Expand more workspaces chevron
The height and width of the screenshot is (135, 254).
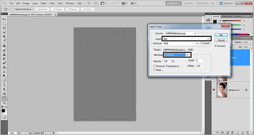[213, 3]
